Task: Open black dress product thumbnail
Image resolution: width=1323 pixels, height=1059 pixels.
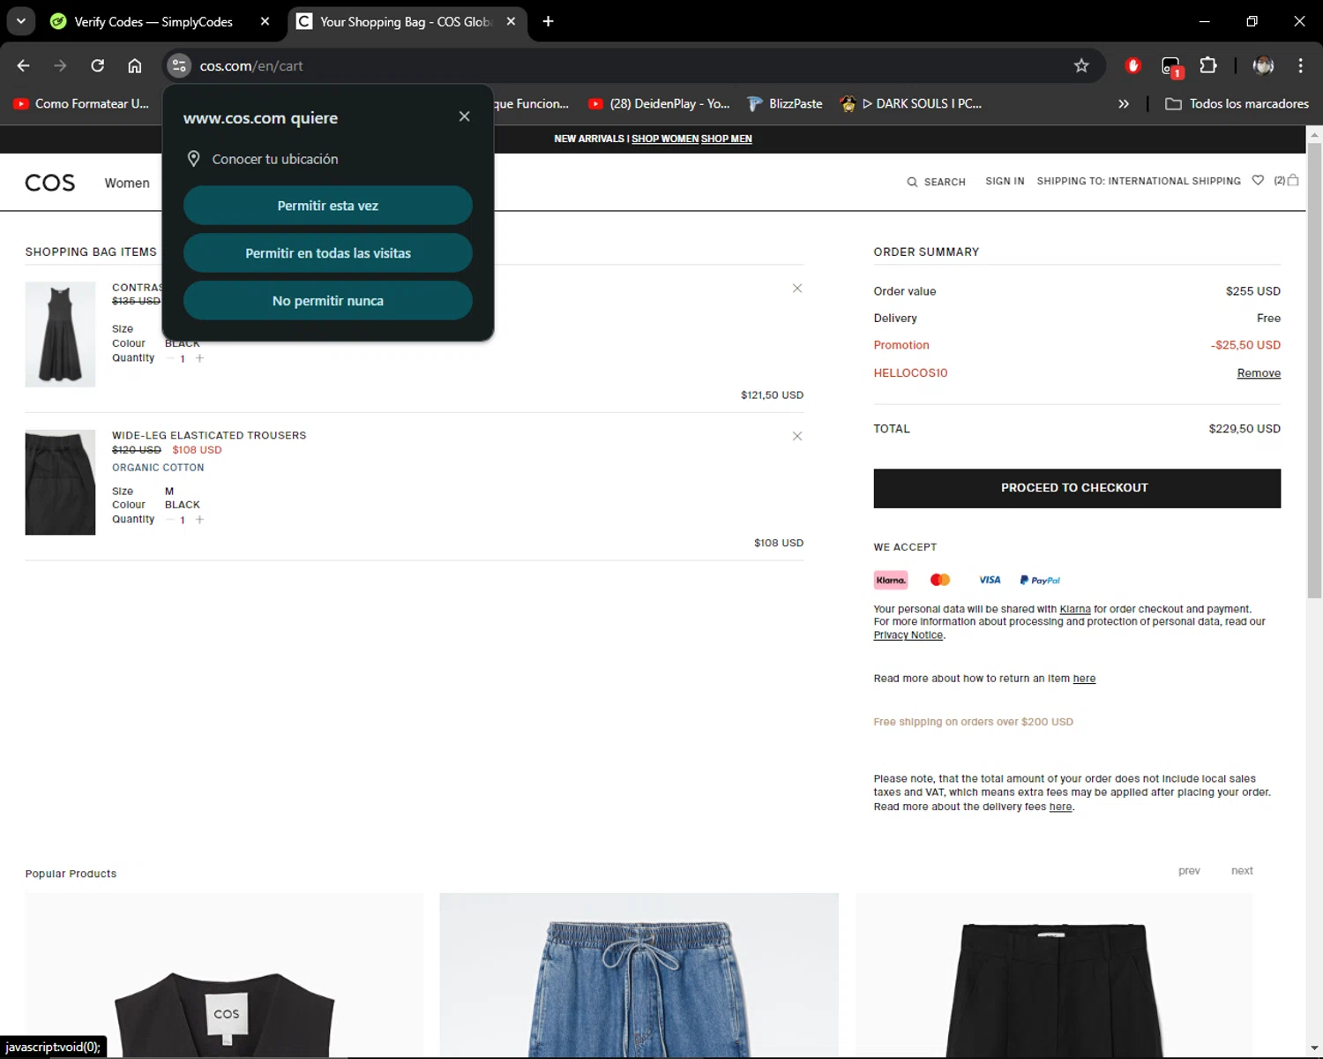Action: point(60,334)
